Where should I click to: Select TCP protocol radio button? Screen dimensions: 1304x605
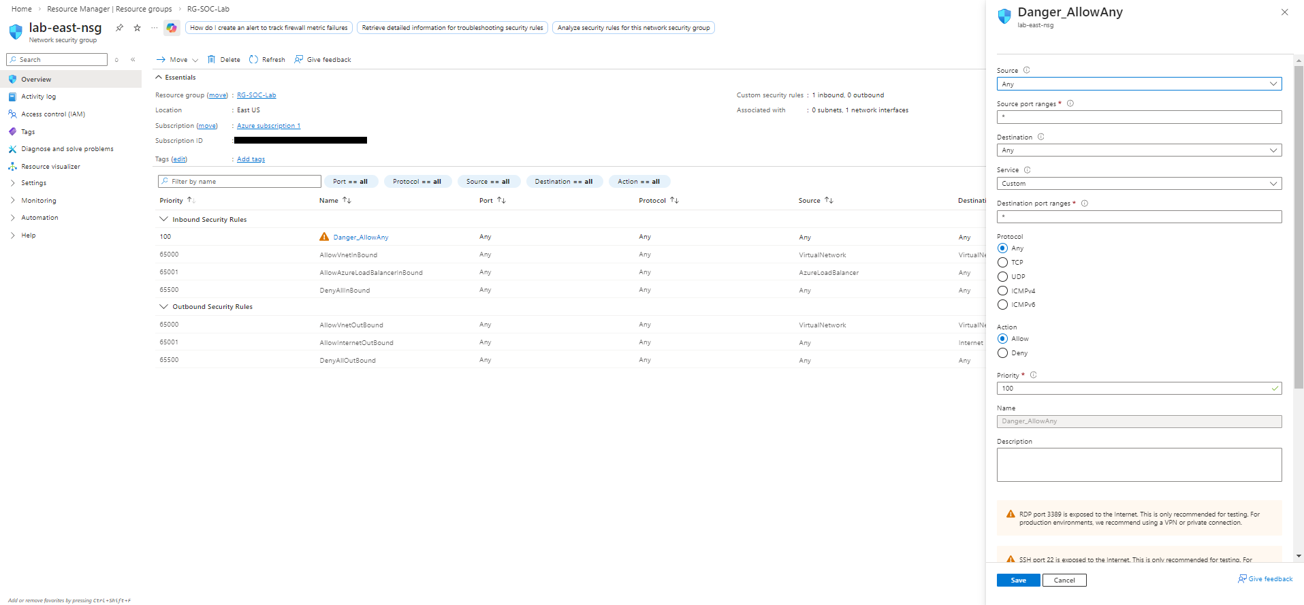[1002, 263]
